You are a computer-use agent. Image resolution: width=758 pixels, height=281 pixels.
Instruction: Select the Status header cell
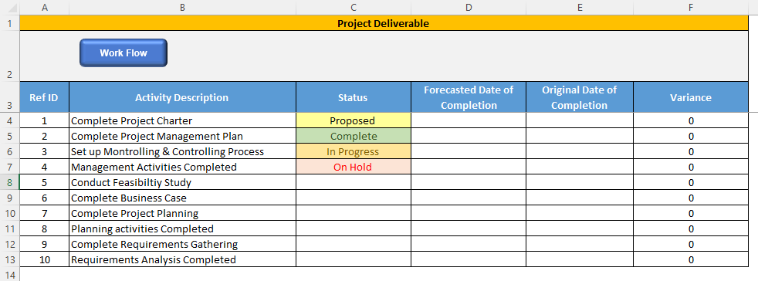tap(354, 97)
